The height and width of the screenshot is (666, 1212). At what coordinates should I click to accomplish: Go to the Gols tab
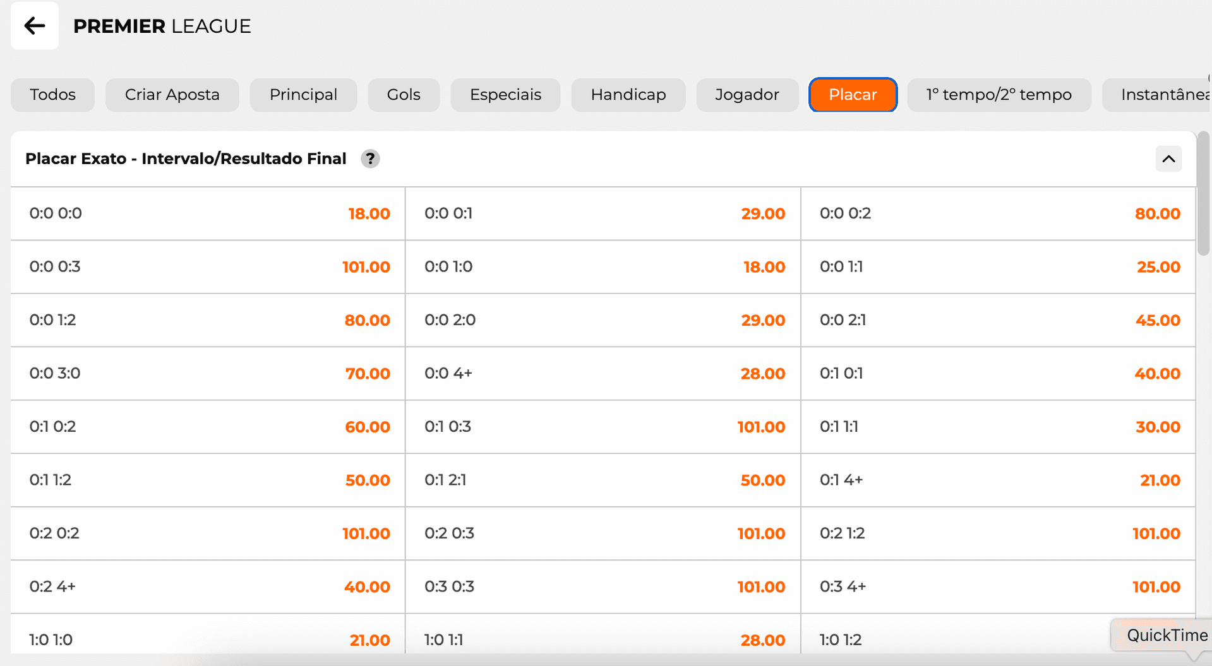(404, 95)
